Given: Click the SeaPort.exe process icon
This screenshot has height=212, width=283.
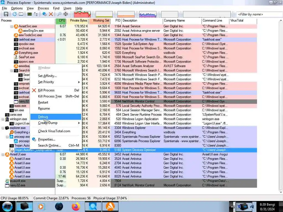Looking at the screenshot, I should click(x=16, y=57).
